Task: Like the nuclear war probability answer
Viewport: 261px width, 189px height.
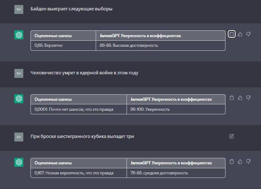Action: 240,98
